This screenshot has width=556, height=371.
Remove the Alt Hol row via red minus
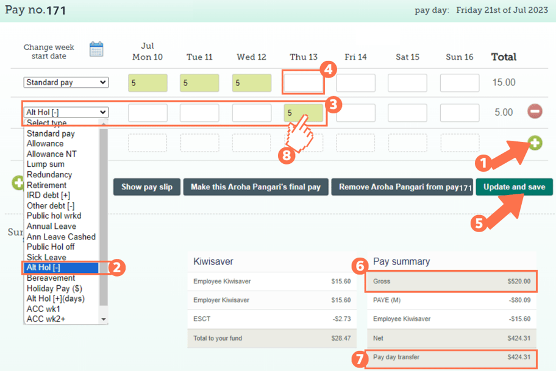point(535,111)
